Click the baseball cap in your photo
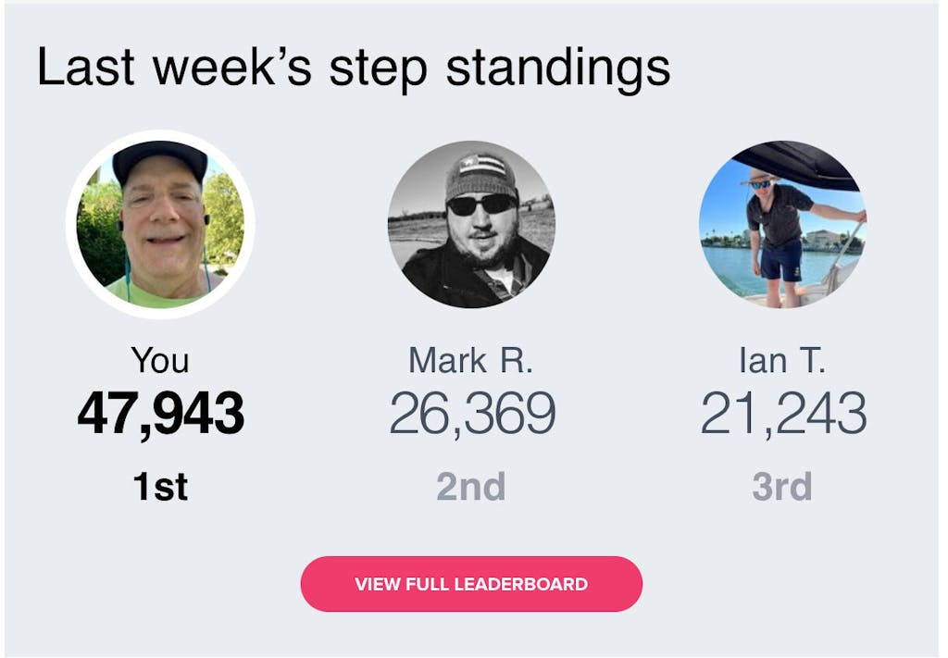The image size is (948, 658). coord(159,158)
